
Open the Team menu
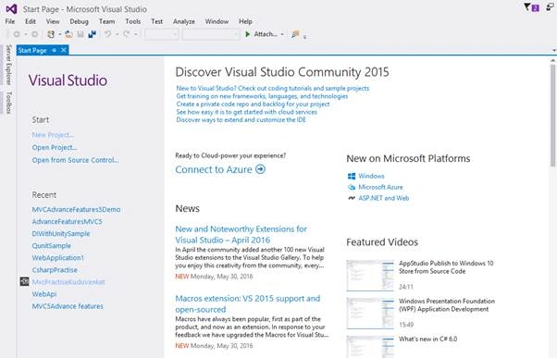pyautogui.click(x=106, y=21)
